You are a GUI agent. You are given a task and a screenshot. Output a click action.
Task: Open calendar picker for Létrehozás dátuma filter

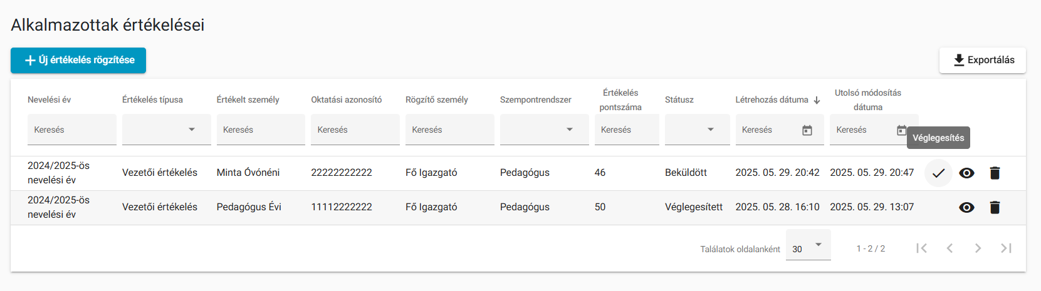807,130
